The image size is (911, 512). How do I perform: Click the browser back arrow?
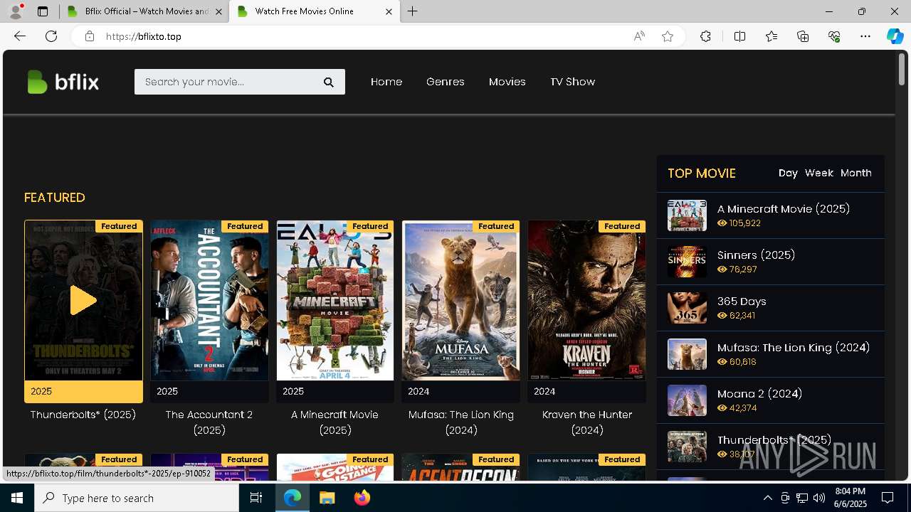coord(20,36)
